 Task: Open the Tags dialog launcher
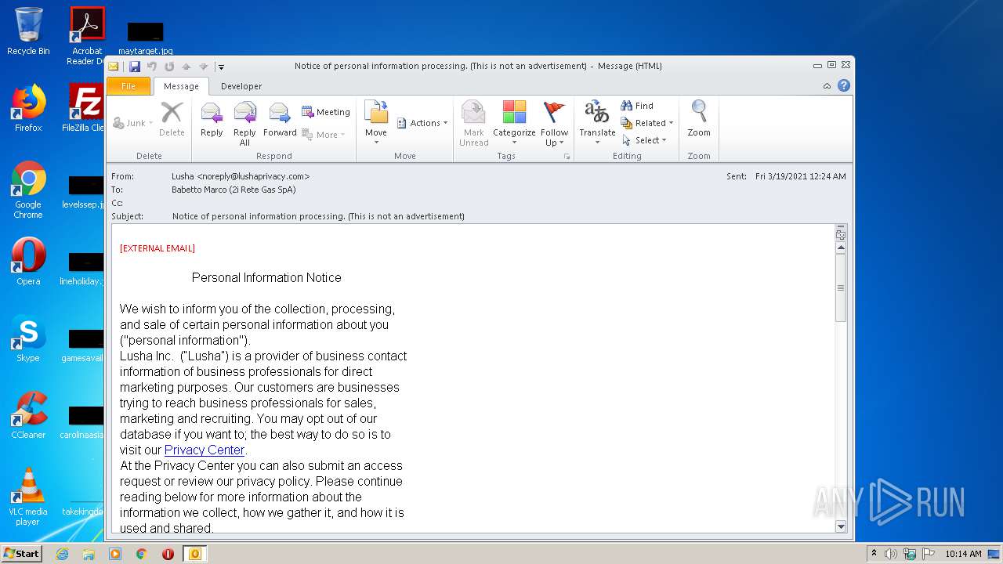567,157
